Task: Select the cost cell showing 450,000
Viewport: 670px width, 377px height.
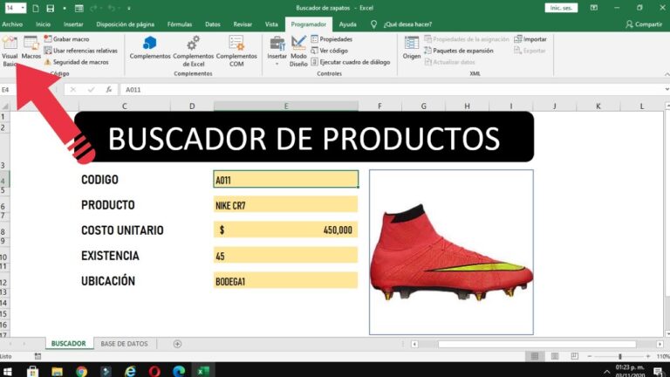Action: tap(285, 230)
